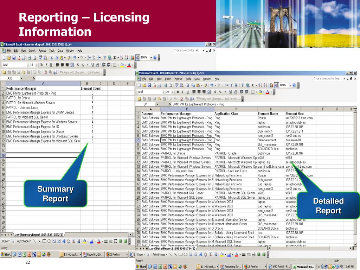Toggle Bold in the DetailReport window

pos(178,92)
